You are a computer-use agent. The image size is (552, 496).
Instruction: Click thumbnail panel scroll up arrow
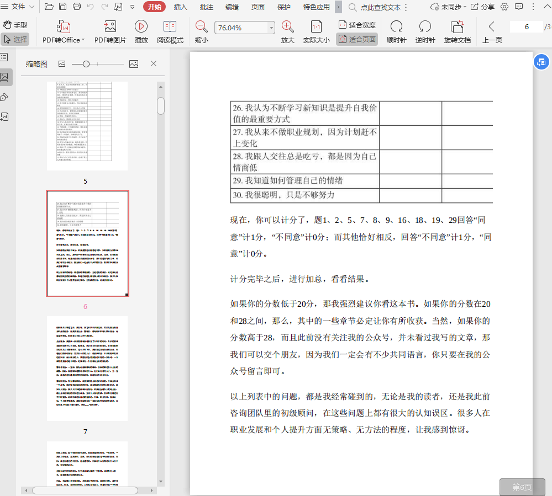coord(161,87)
